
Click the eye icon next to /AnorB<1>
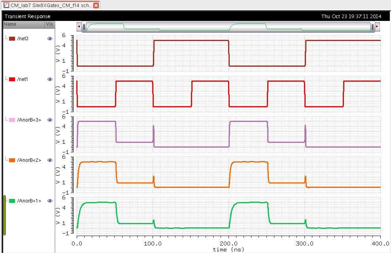coord(50,201)
